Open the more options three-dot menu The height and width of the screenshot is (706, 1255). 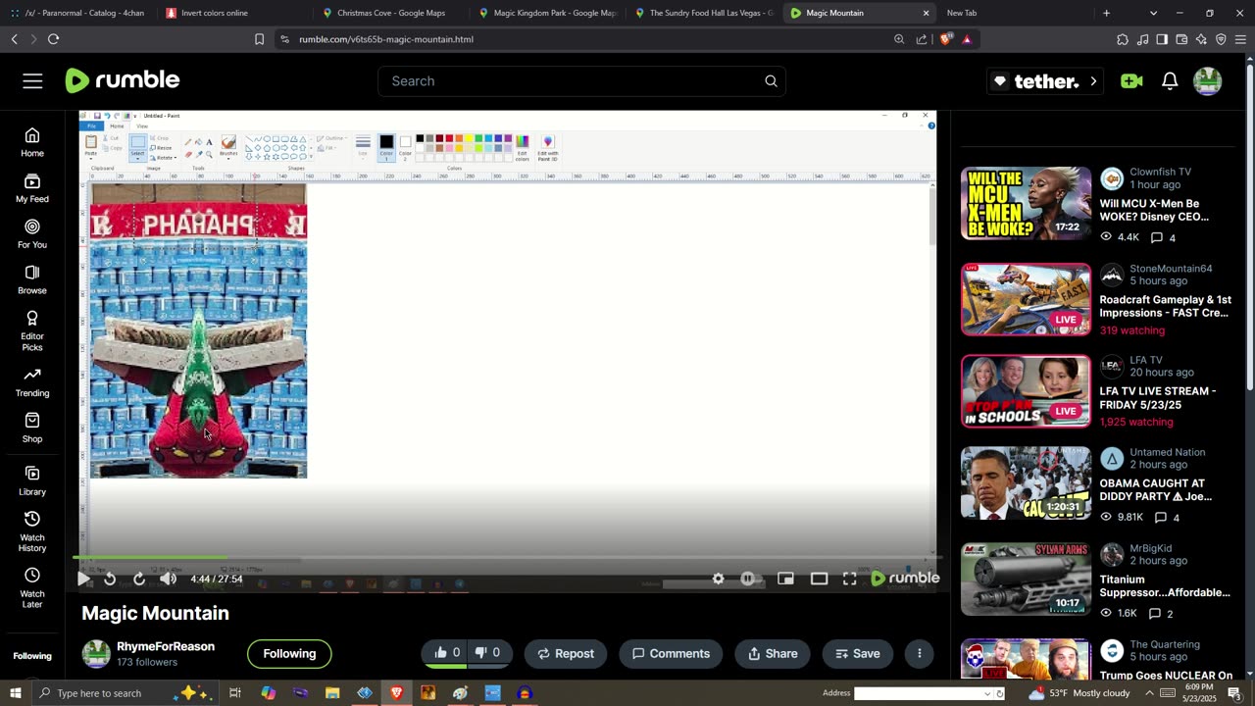(919, 654)
